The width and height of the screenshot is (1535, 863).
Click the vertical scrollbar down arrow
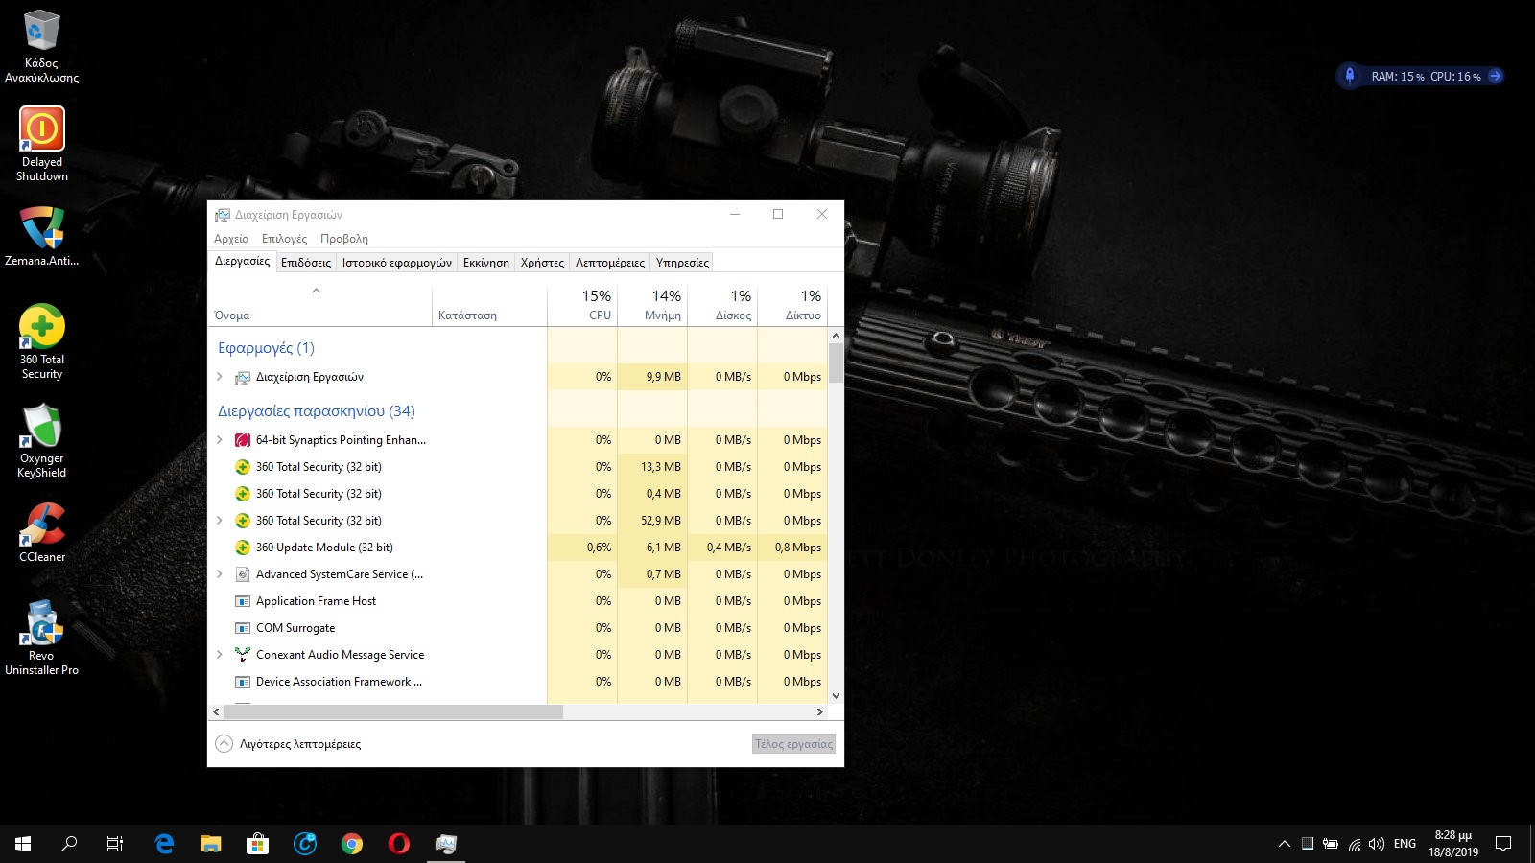(x=836, y=696)
